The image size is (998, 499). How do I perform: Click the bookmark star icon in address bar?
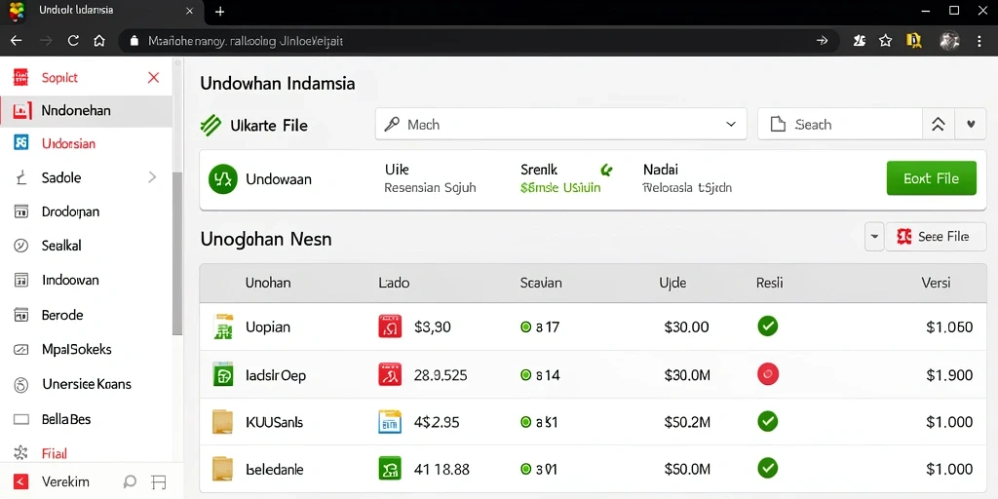click(885, 41)
